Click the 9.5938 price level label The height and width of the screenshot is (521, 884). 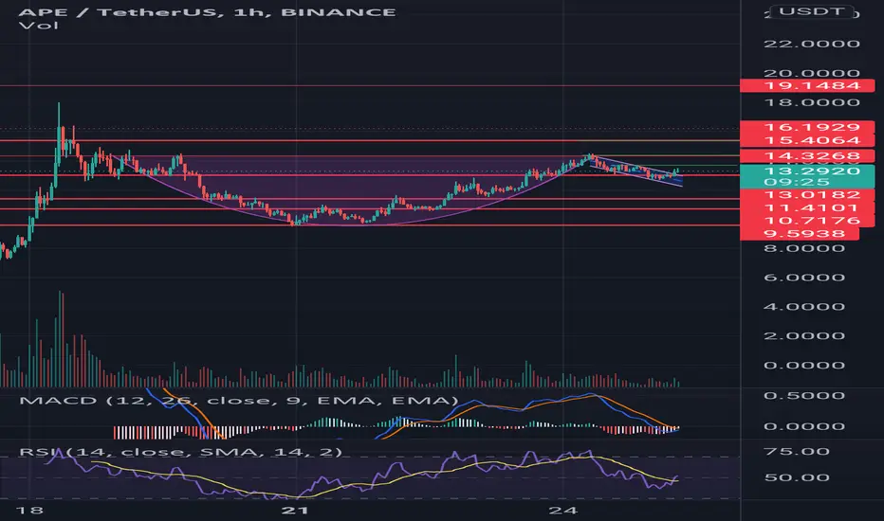pos(800,234)
